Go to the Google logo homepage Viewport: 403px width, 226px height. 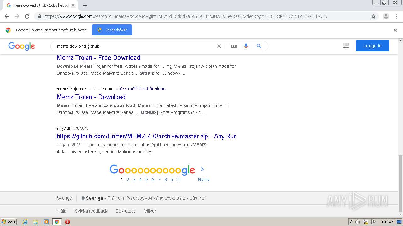pos(21,46)
